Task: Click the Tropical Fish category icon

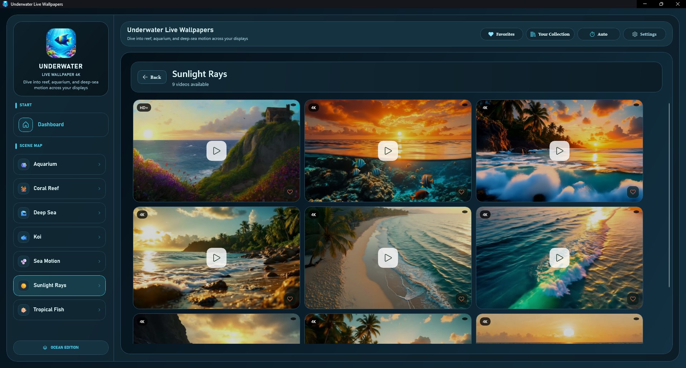Action: tap(24, 310)
